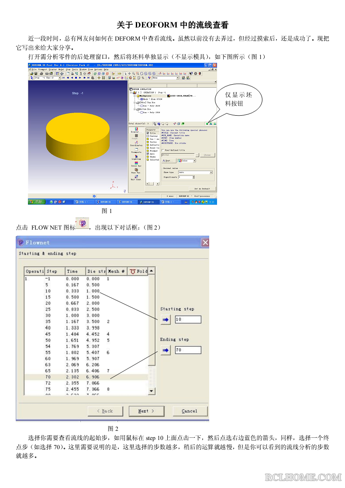Screen dimensions: 345x488
Task: Click the green show-workpiece-only button in DEFORM
Action: point(207,124)
